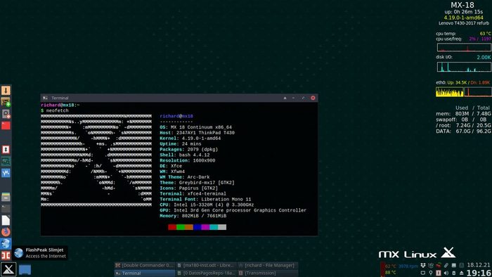Open the blank document launcher icon
Viewport: 492px width, 277px height.
click(6, 220)
